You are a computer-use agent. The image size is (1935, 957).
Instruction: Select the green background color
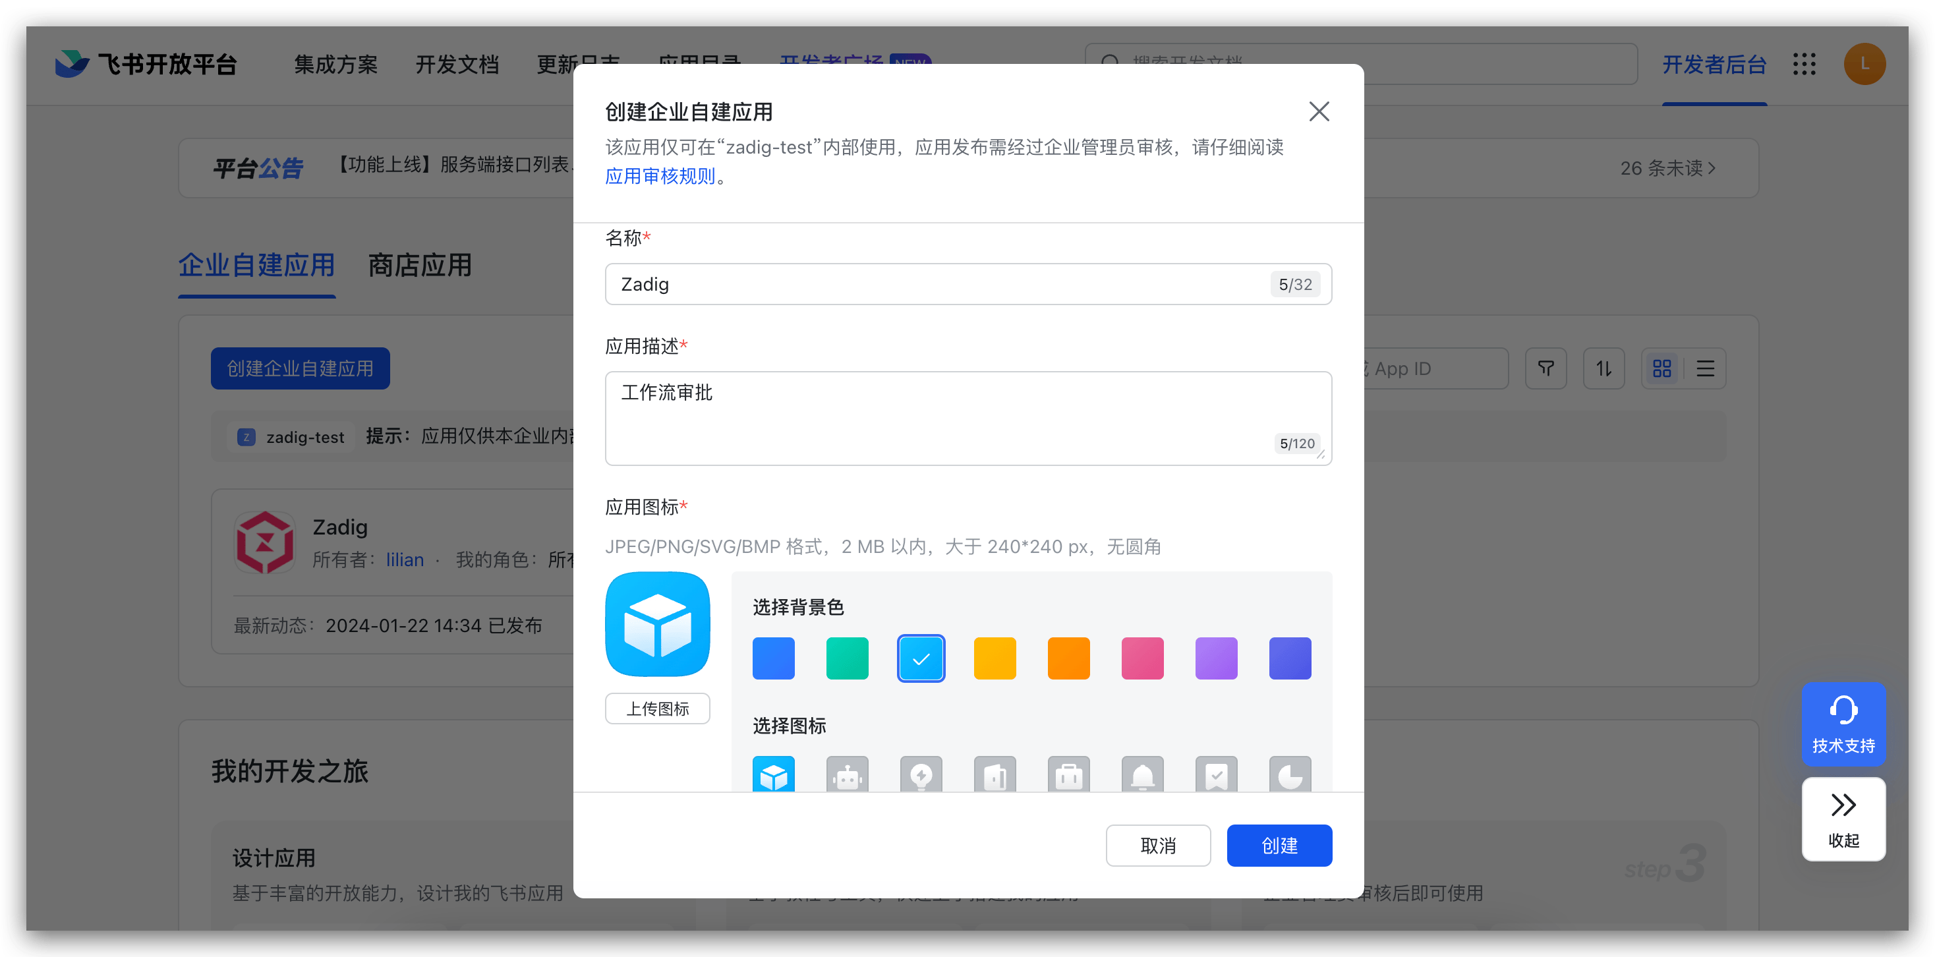(846, 658)
